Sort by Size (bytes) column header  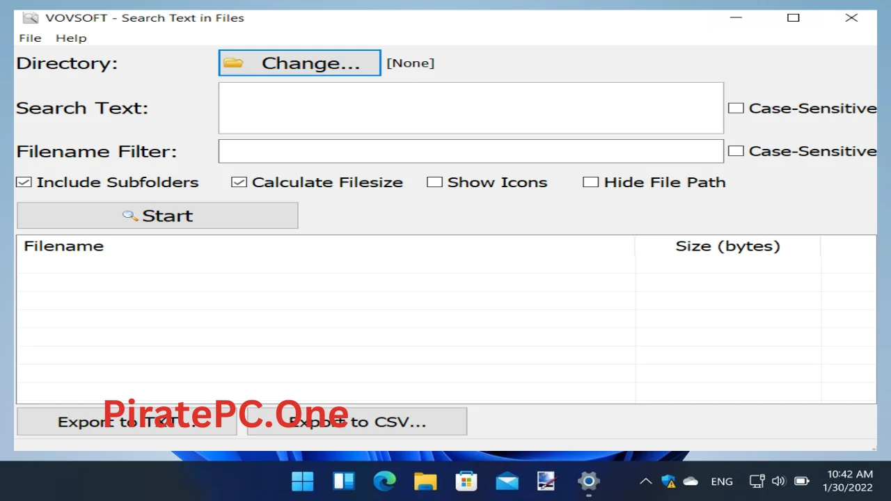[727, 246]
